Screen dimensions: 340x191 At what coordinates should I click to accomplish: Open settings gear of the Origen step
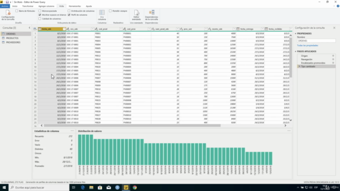(x=333, y=56)
